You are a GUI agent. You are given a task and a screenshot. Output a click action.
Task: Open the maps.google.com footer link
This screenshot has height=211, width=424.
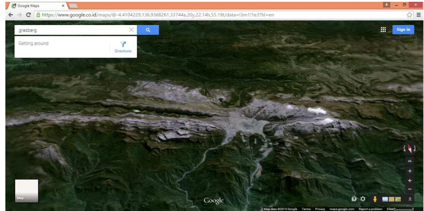342,209
